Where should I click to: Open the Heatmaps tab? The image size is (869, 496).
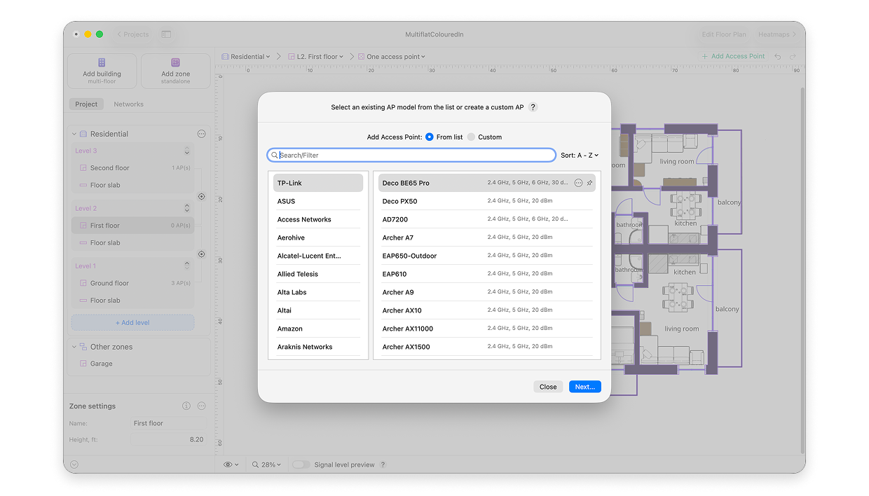(x=776, y=34)
